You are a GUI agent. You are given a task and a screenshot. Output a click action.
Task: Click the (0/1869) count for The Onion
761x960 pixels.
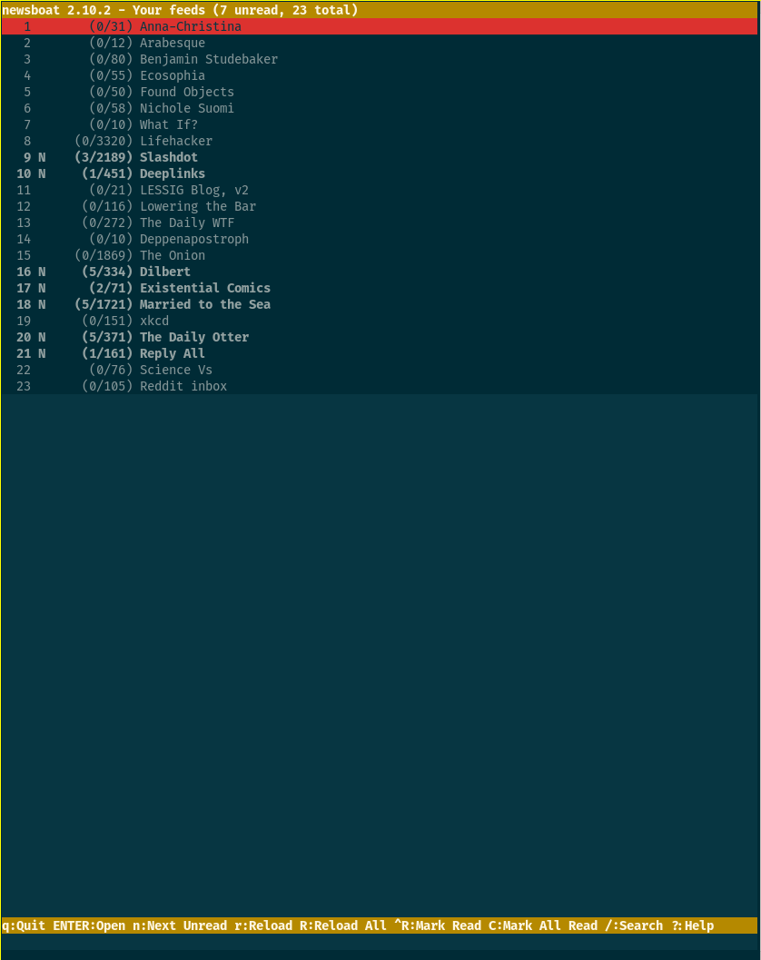(x=104, y=255)
